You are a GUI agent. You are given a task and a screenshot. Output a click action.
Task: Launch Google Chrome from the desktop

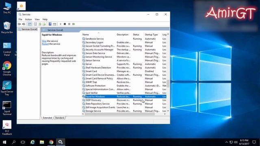point(7,69)
